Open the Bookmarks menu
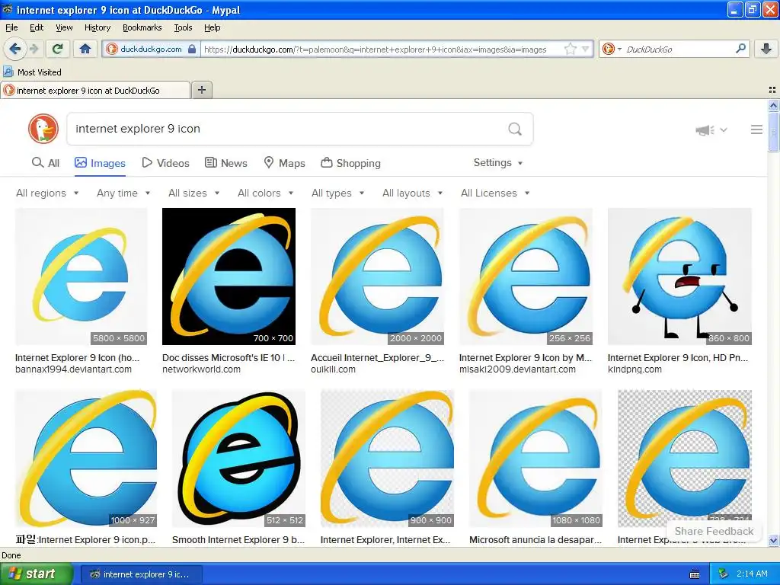This screenshot has height=585, width=780. [142, 27]
